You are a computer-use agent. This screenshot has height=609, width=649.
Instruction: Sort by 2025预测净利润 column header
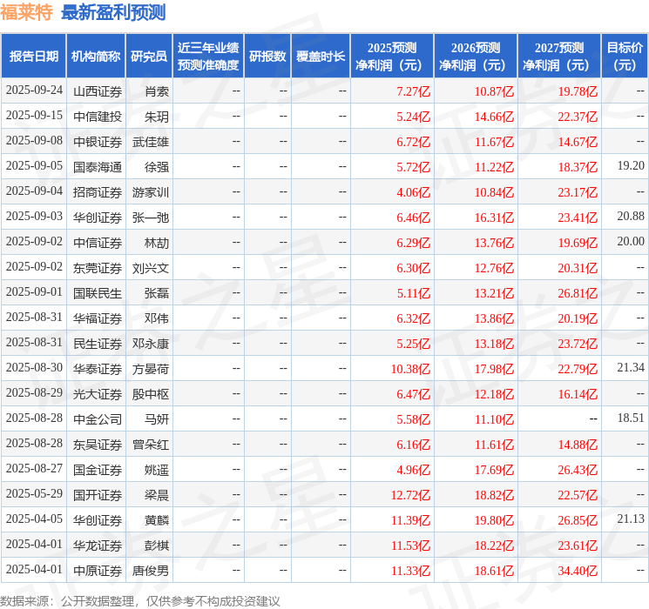pos(392,57)
